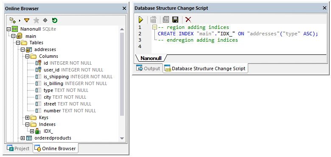Image resolution: width=331 pixels, height=157 pixels.
Task: Select the Nanonull script tab
Action: click(x=151, y=58)
